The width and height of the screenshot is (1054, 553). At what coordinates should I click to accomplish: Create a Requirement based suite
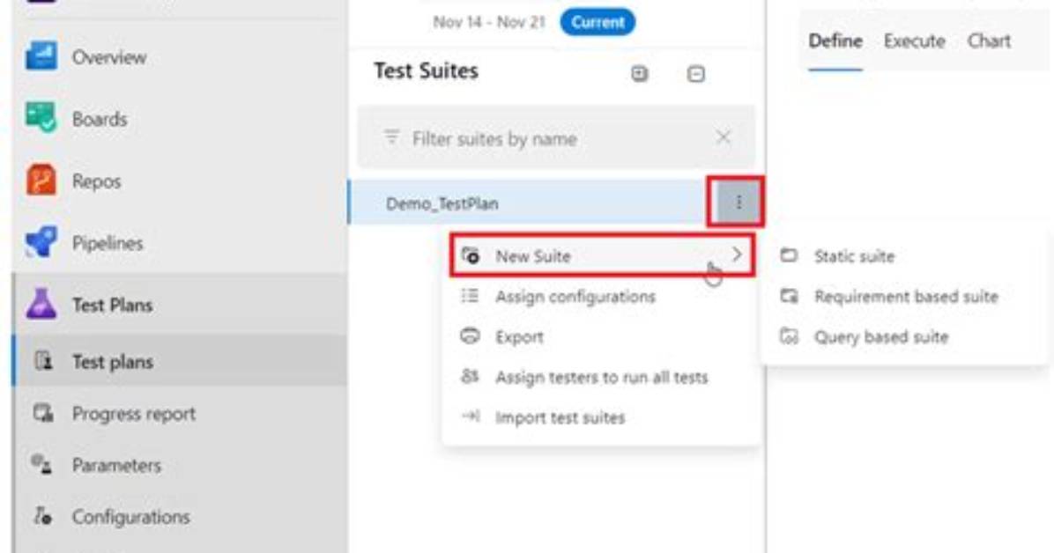[904, 297]
